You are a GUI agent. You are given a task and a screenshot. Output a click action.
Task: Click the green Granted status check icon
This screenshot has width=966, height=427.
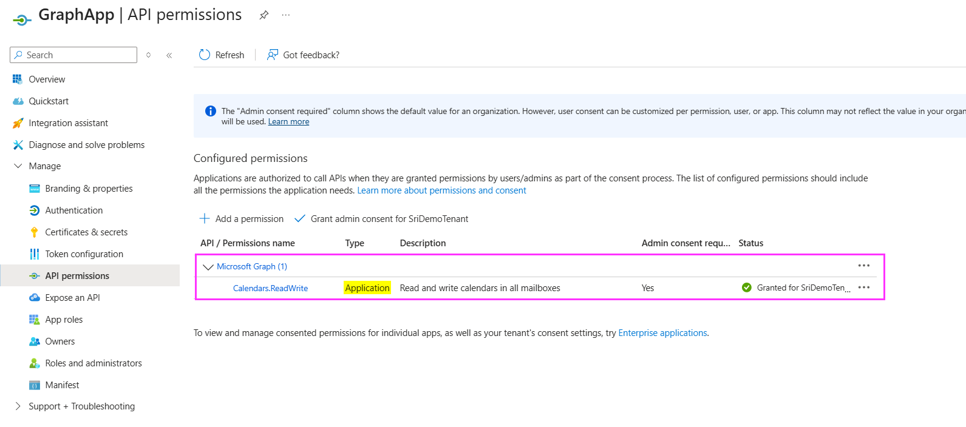(x=747, y=287)
